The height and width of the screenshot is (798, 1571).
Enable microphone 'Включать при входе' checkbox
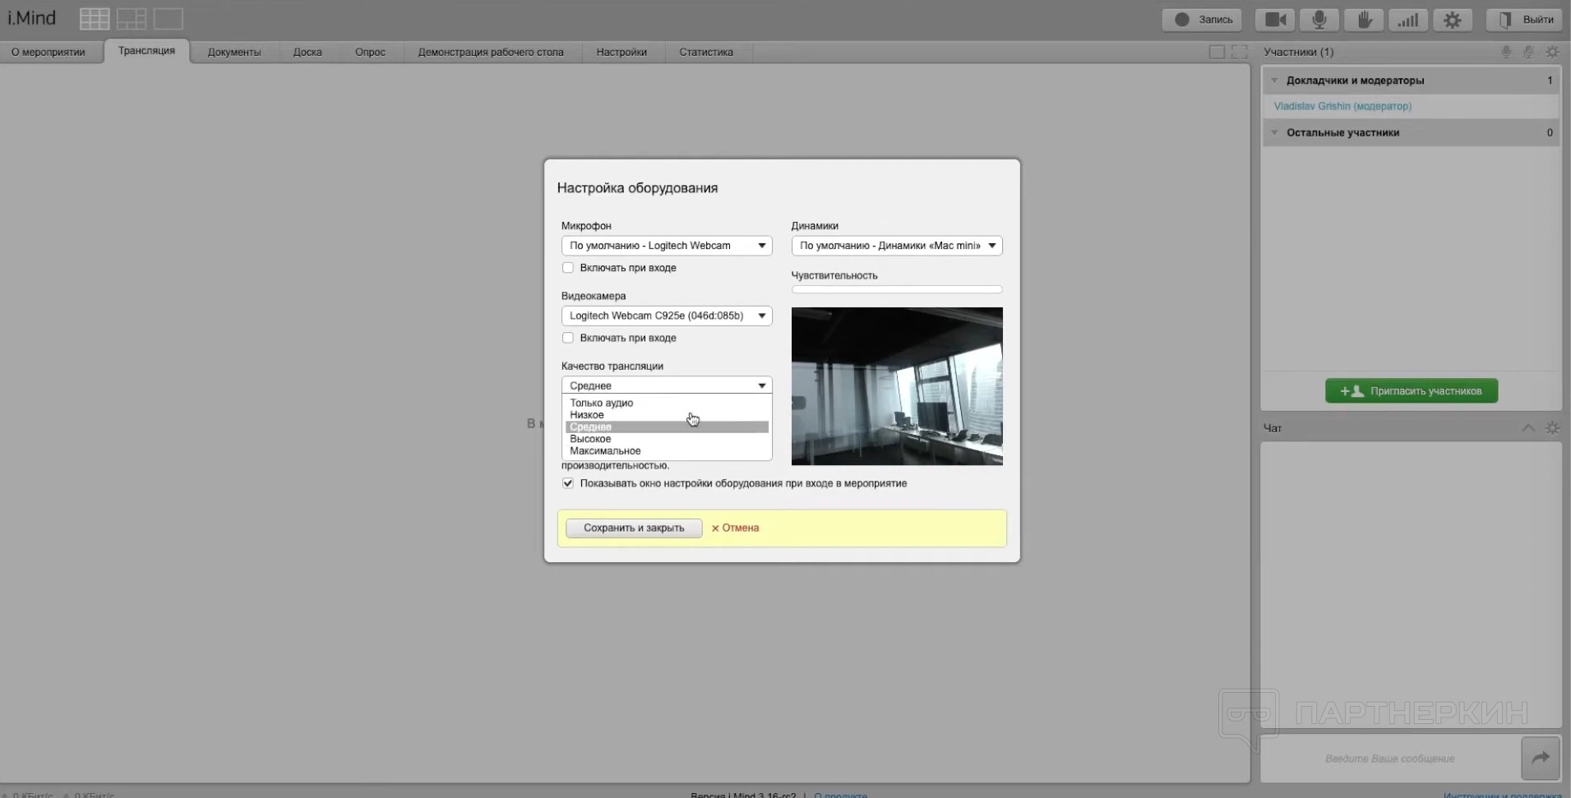pos(568,268)
